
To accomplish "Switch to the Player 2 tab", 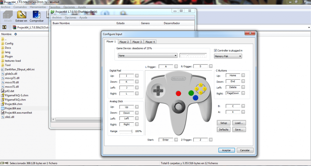I will click(x=124, y=42).
